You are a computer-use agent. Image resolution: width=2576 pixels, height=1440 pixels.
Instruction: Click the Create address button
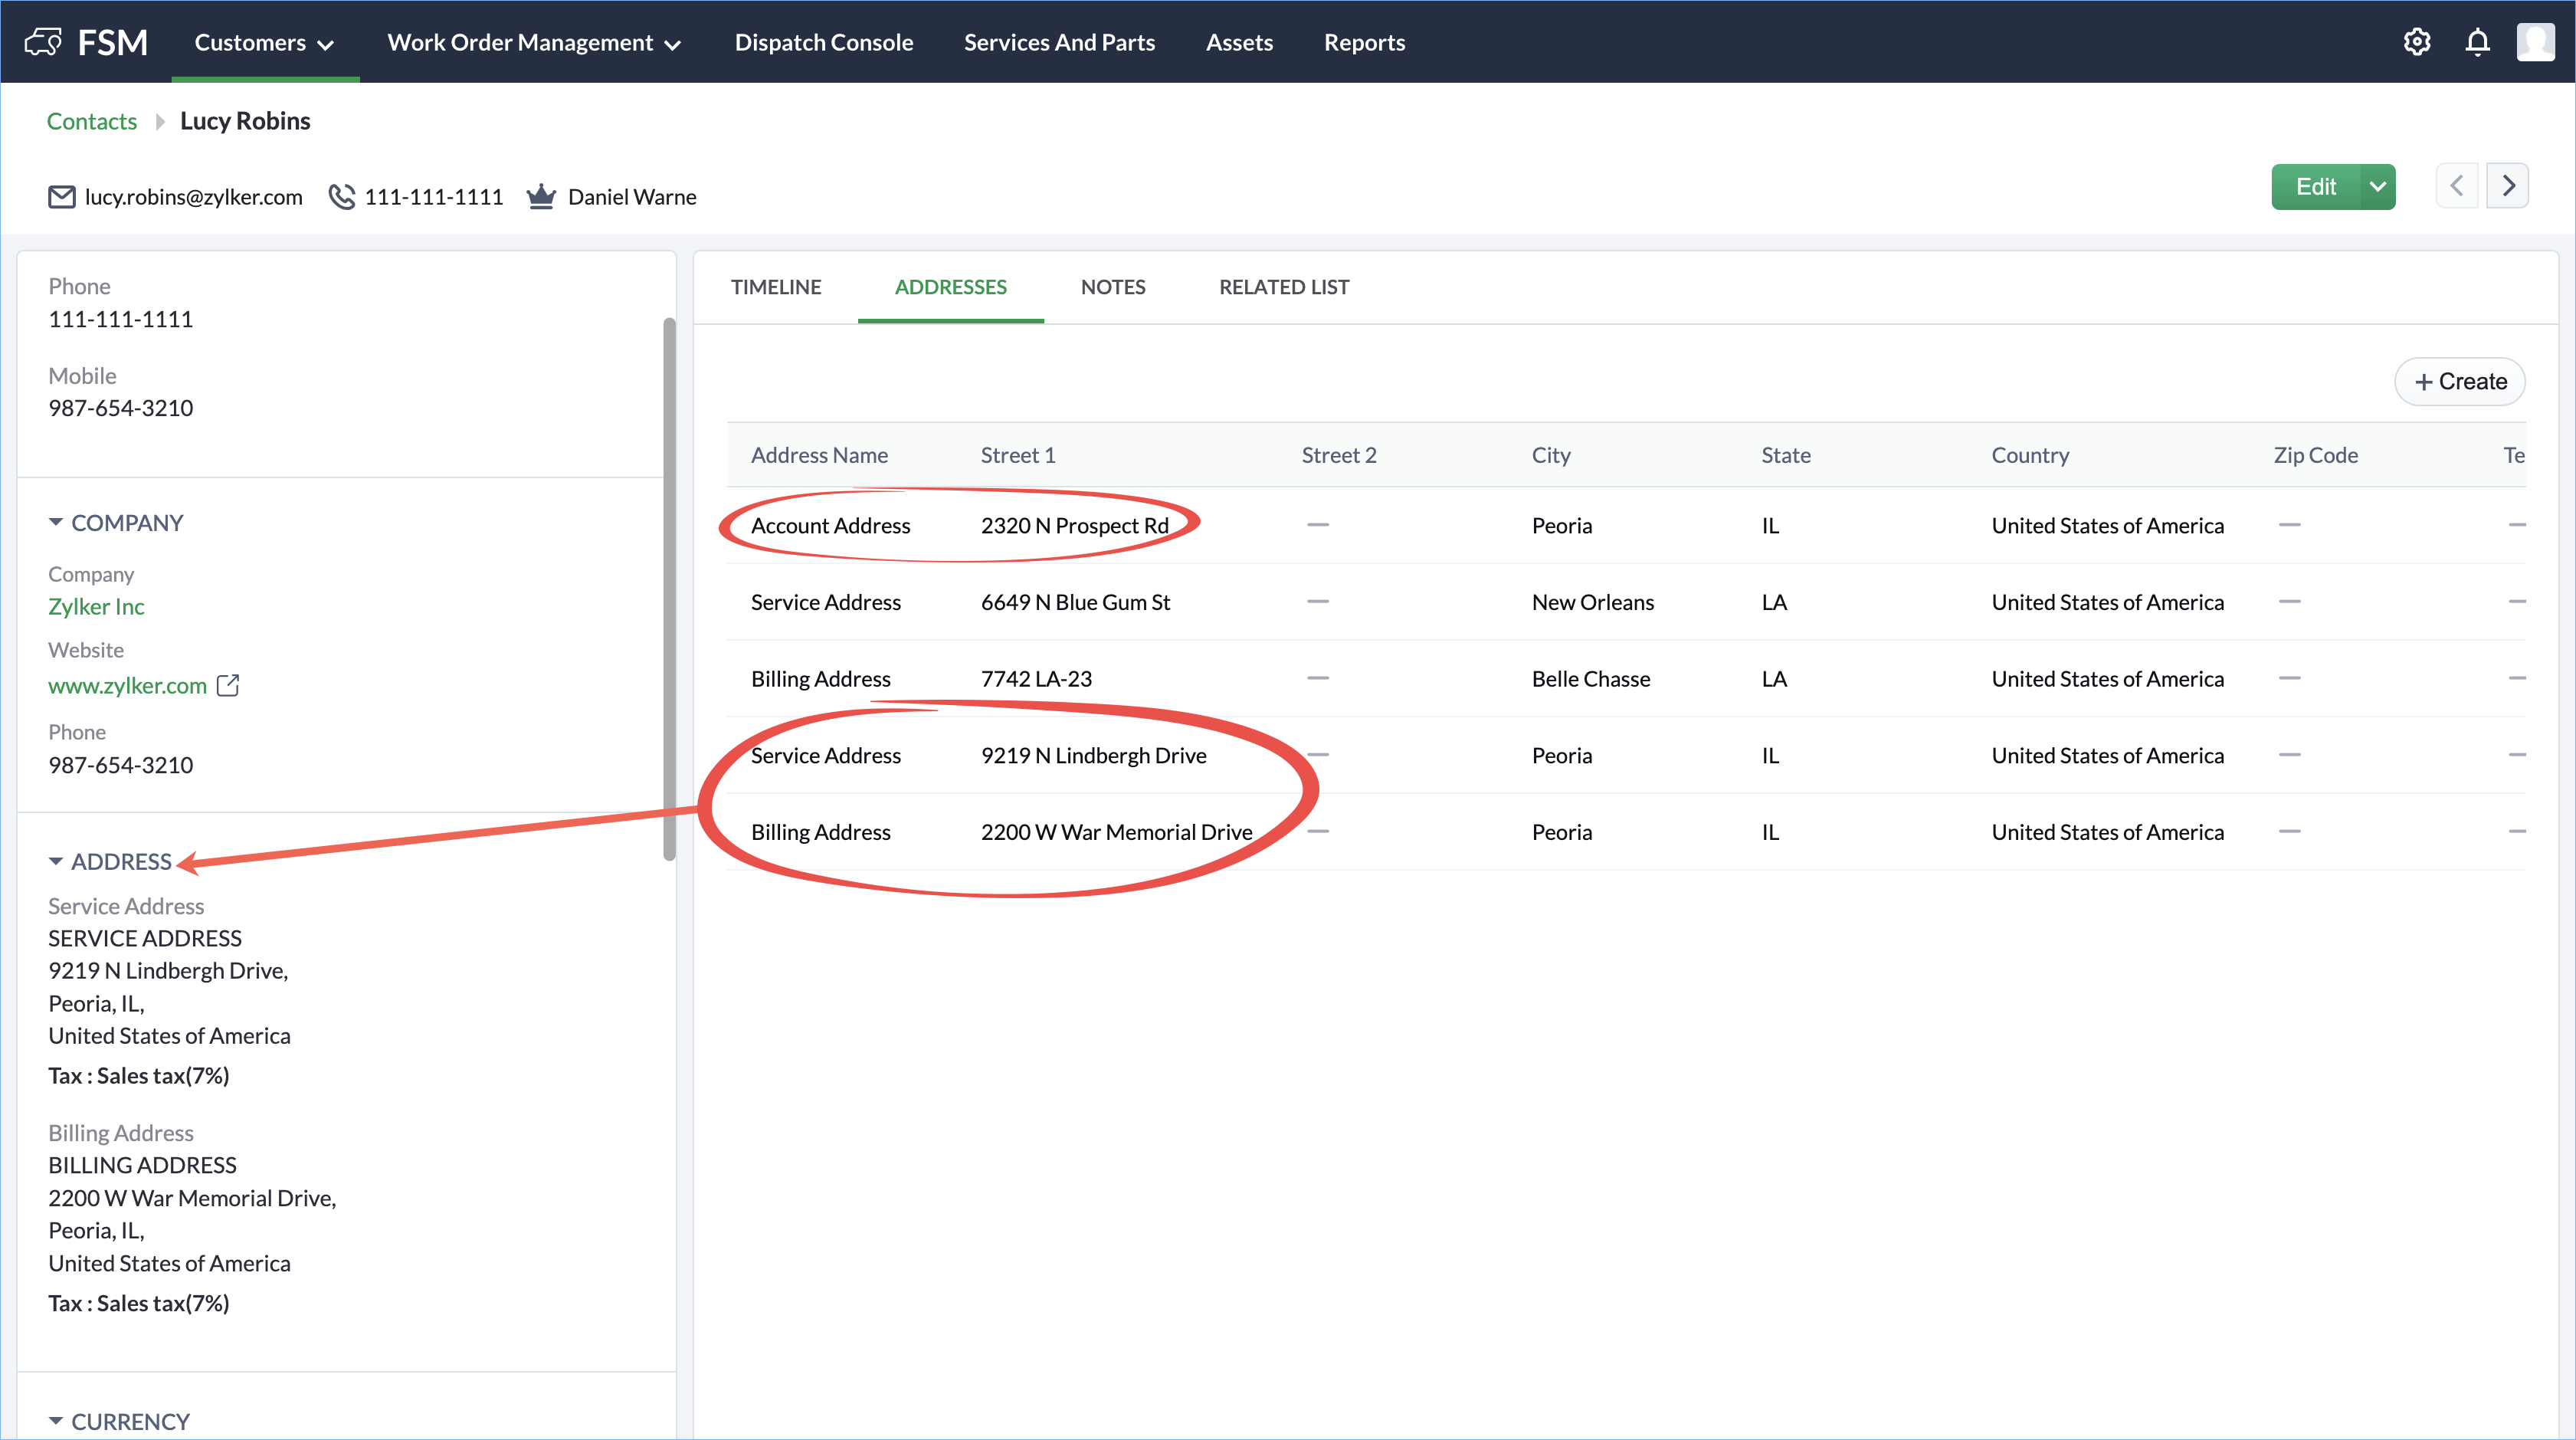point(2460,381)
